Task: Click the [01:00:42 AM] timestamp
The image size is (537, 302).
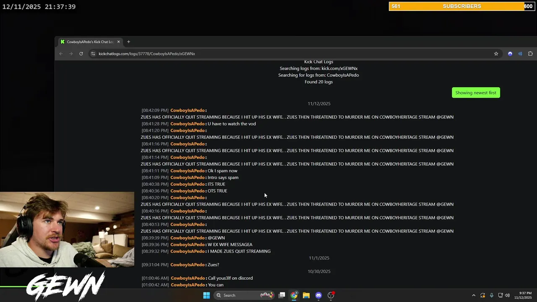Action: point(155,285)
